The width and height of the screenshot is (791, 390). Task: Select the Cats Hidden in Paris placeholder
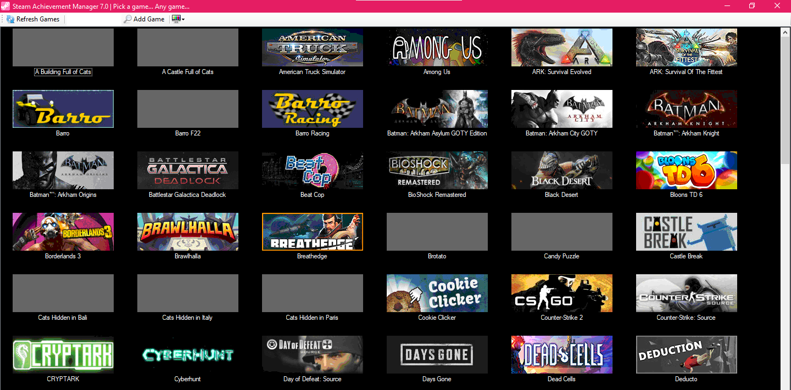(313, 293)
